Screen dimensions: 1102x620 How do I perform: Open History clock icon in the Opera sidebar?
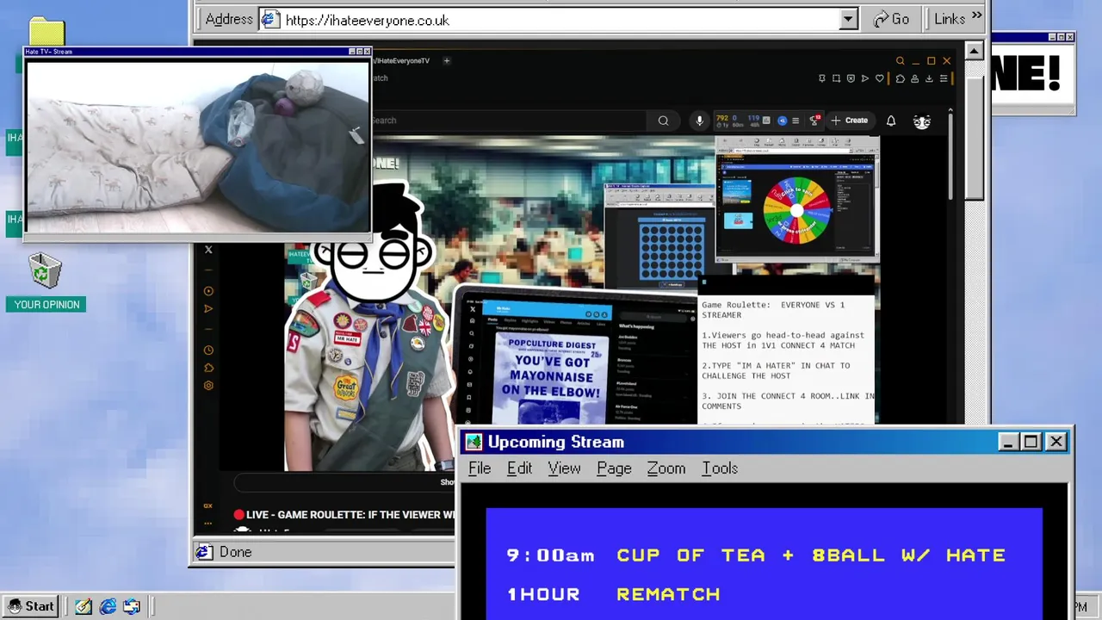tap(208, 350)
